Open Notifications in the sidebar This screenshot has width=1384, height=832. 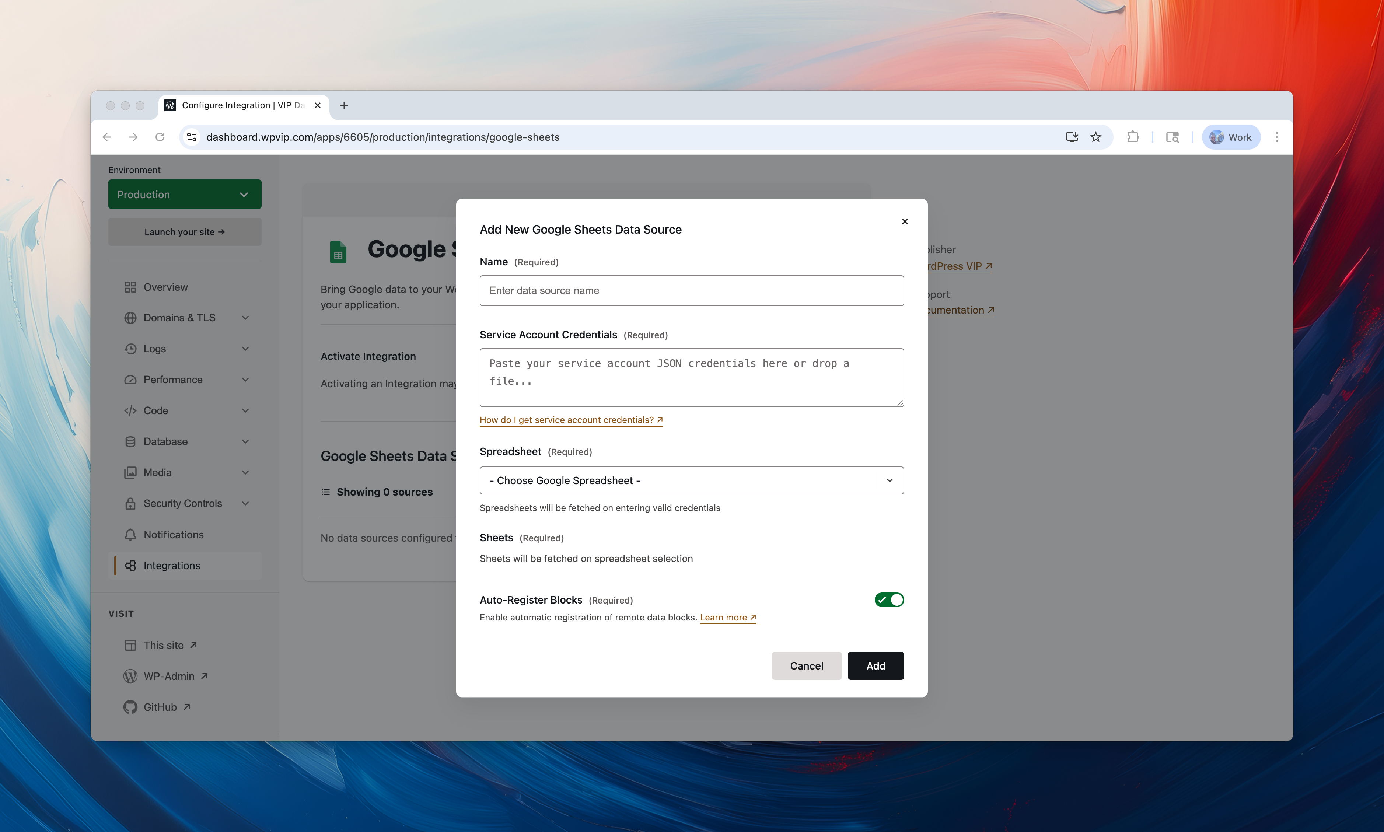pyautogui.click(x=173, y=534)
